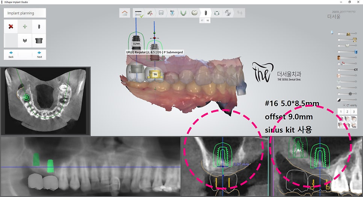Click the UF(II) Regular implant tooltip label
This screenshot has width=363, height=197.
pyautogui.click(x=155, y=52)
